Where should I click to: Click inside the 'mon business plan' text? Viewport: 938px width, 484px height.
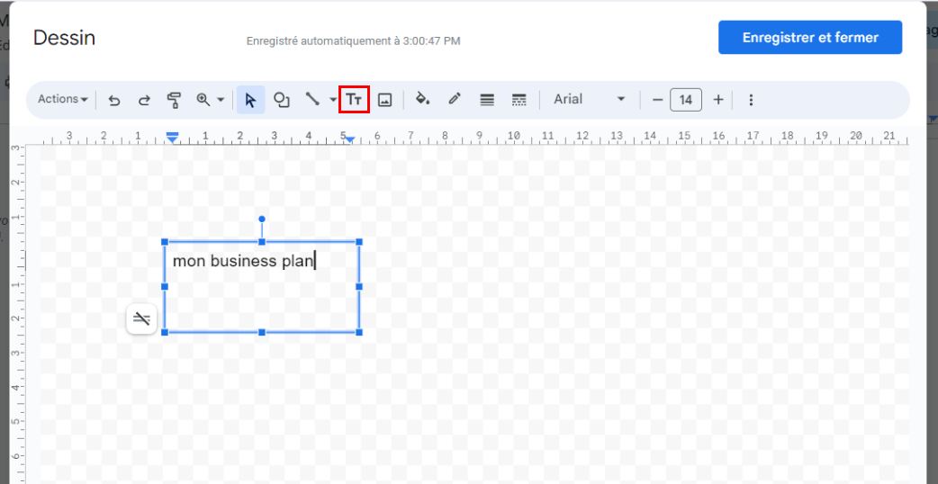[x=243, y=261]
